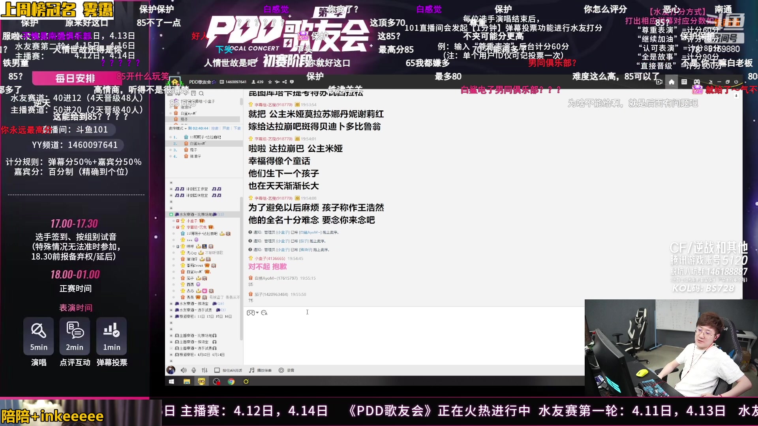The height and width of the screenshot is (426, 758).
Task: Toggle the checkbox beside 小盒子 in channel
Action: 178,221
